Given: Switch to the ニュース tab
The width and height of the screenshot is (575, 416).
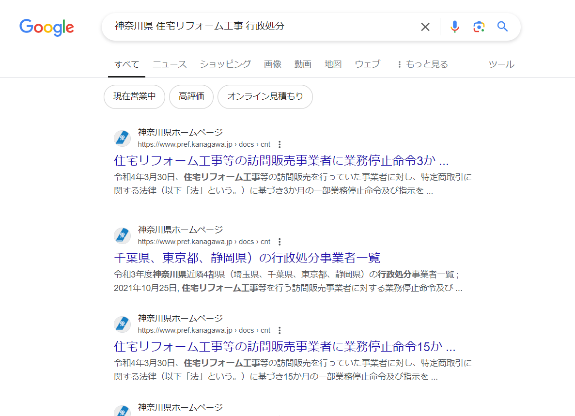Looking at the screenshot, I should (170, 64).
